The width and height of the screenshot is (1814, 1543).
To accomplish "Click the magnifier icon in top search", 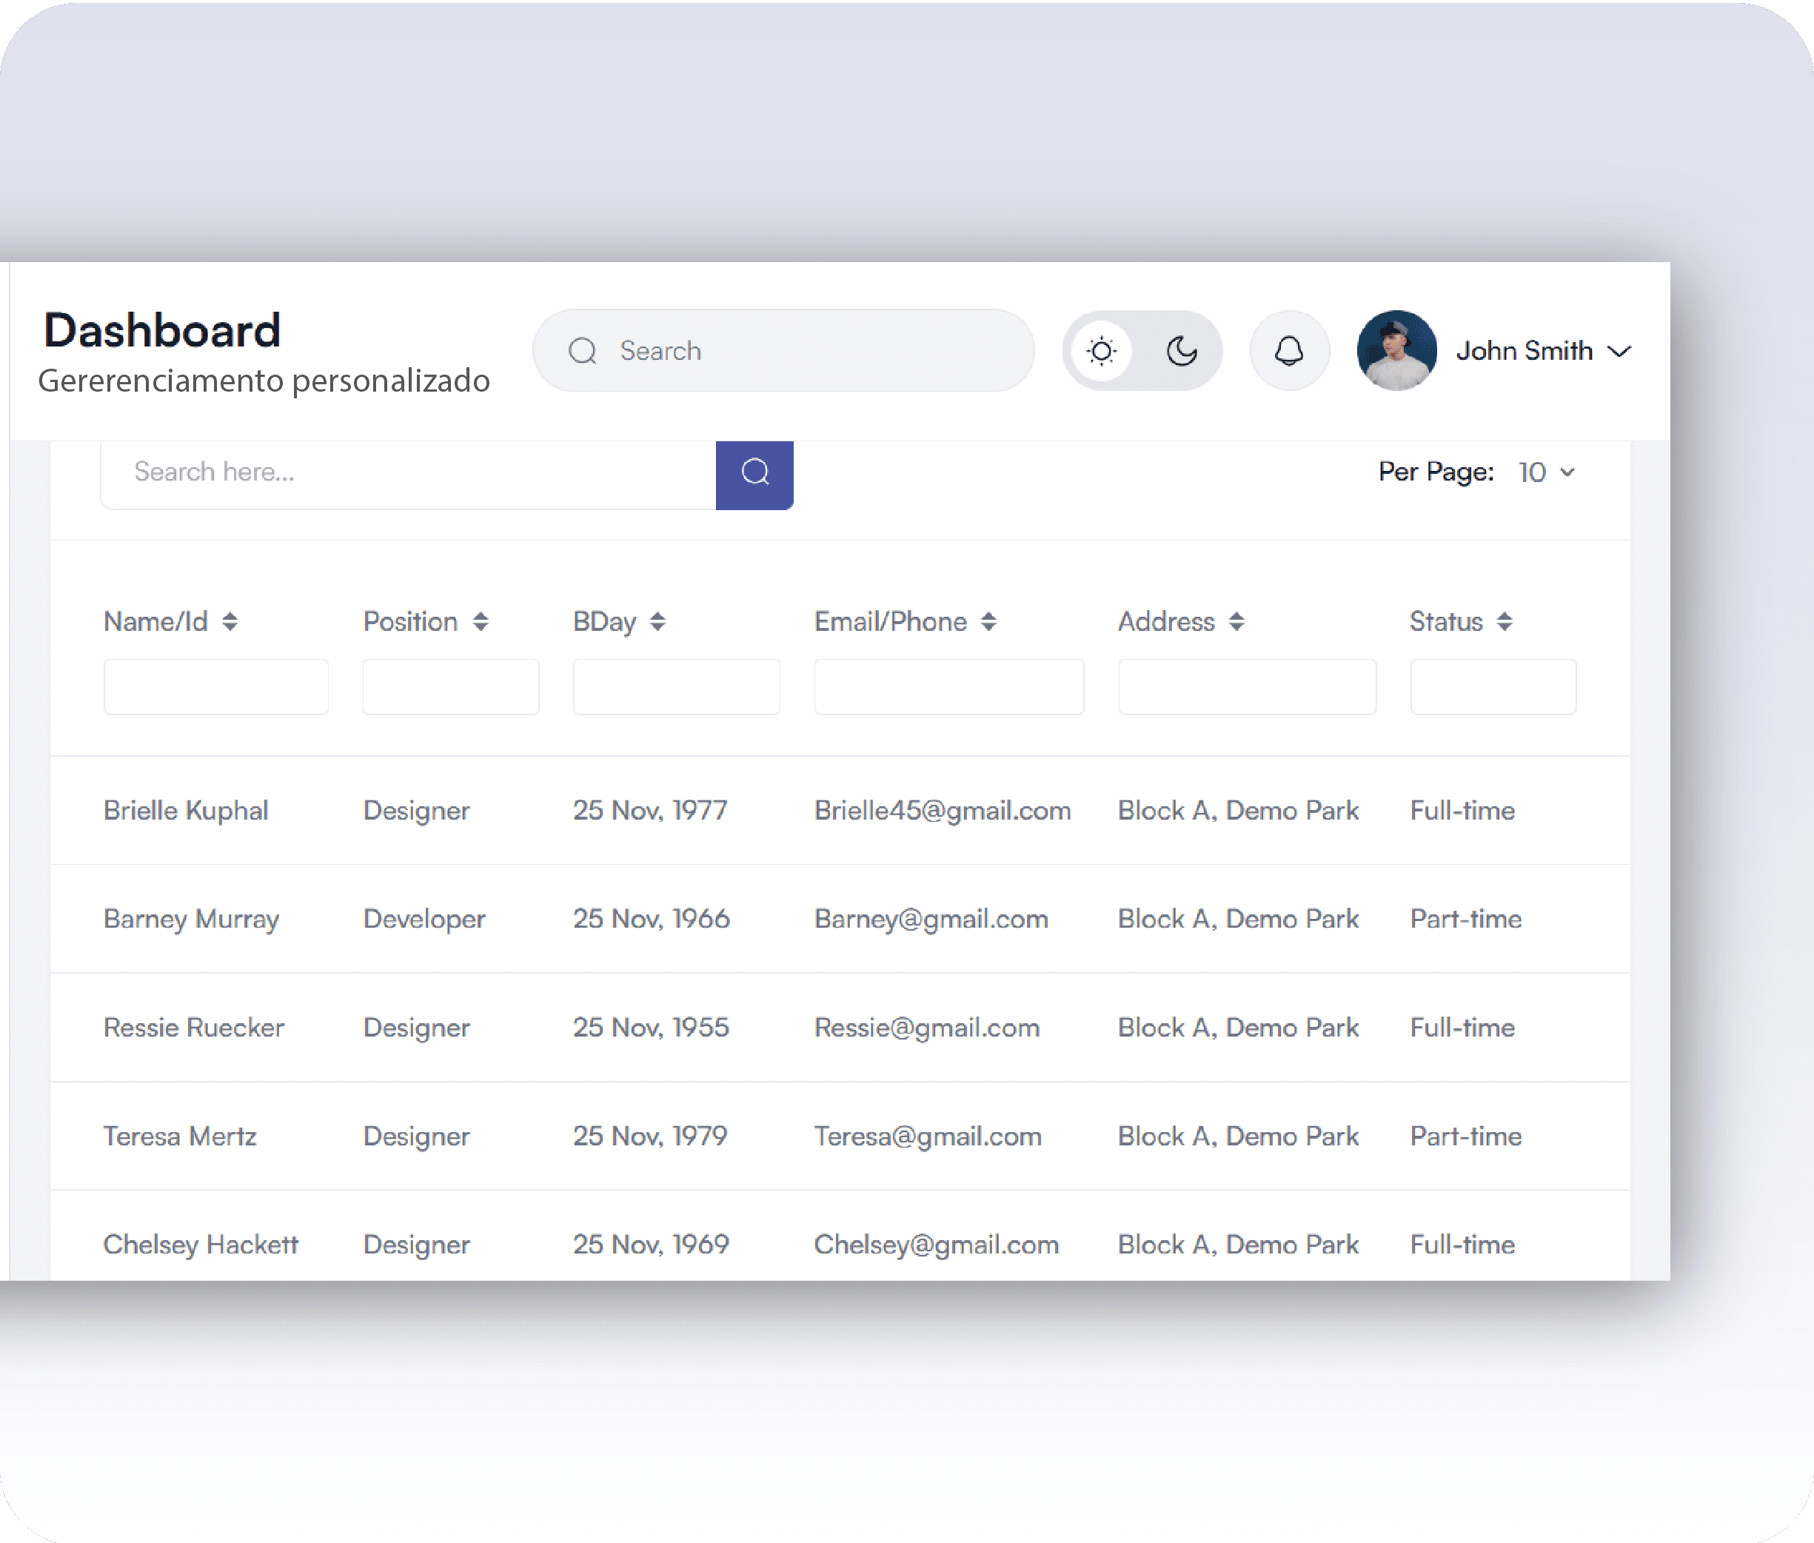I will [x=583, y=351].
